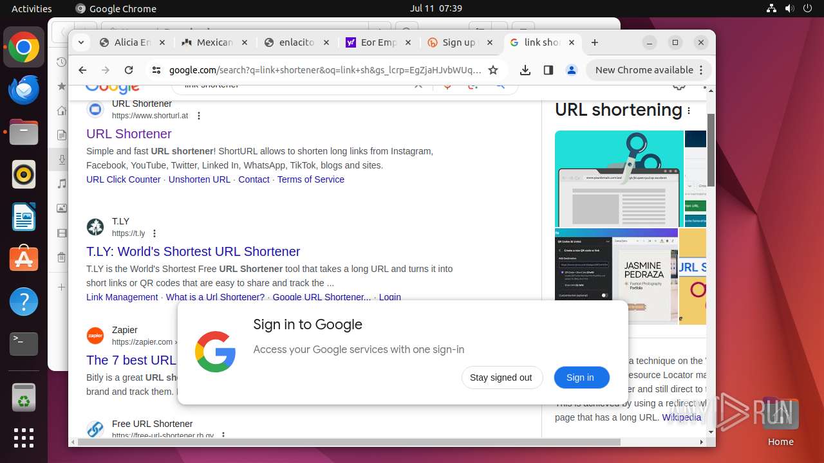The image size is (824, 463).
Task: Click the address bar URL field
Action: point(325,70)
